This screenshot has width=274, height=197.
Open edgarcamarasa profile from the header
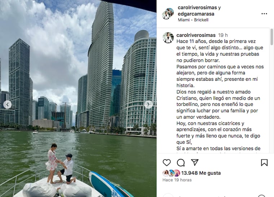tap(196, 14)
